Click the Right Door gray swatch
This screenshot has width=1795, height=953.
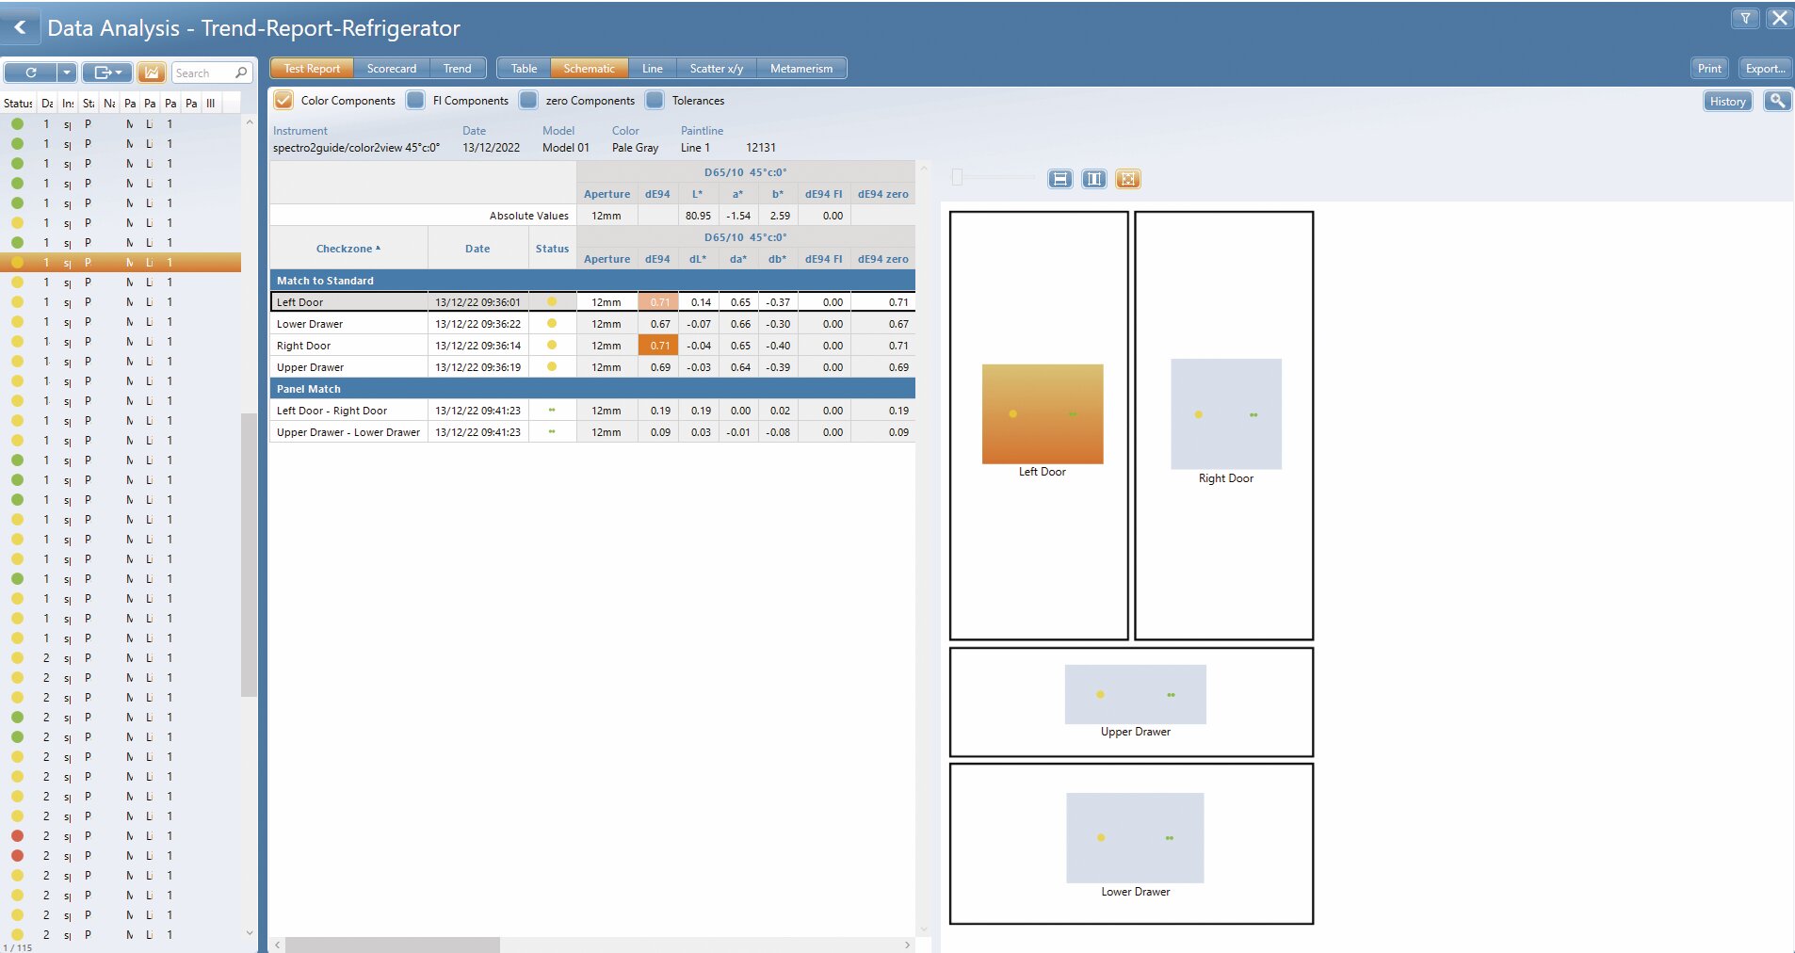click(x=1226, y=413)
